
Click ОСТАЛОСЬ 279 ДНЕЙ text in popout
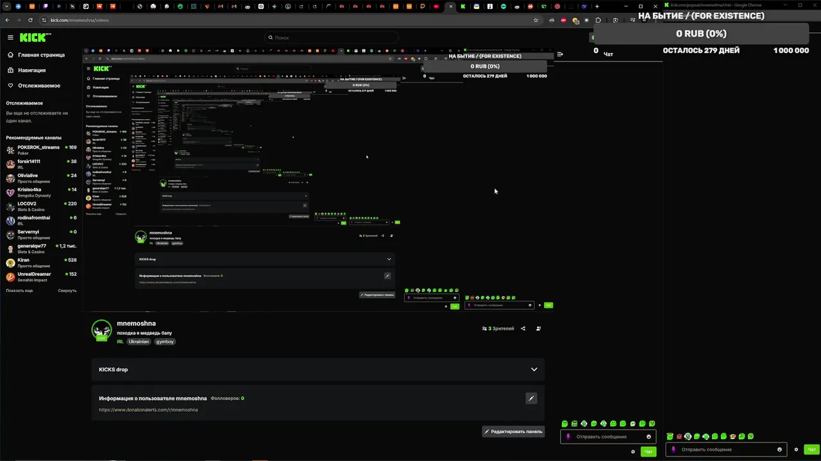click(x=701, y=50)
